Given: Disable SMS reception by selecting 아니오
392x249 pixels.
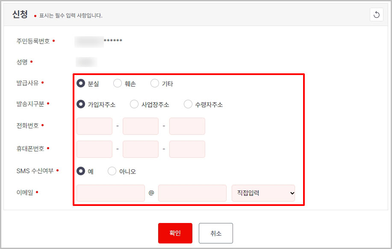Looking at the screenshot, I should [x=112, y=170].
